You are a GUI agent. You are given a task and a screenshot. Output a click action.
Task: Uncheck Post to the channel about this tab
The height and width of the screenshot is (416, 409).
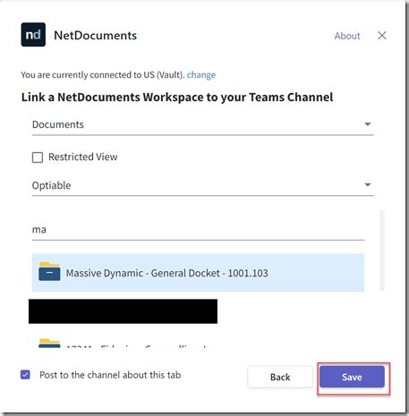[25, 375]
